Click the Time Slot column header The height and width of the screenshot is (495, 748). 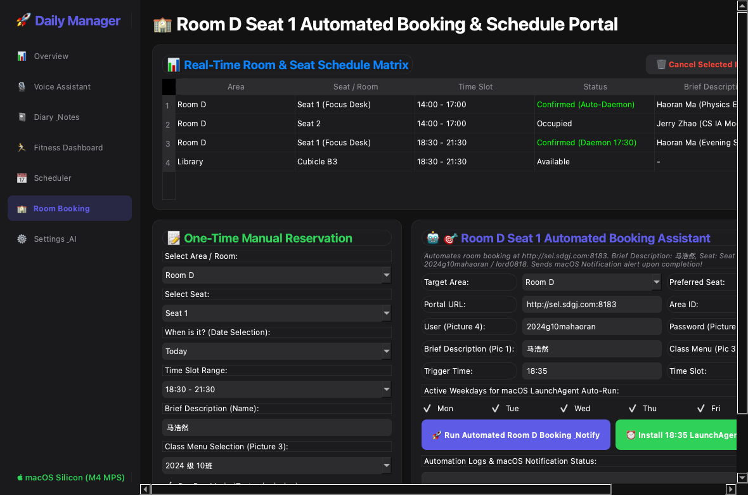coord(475,87)
